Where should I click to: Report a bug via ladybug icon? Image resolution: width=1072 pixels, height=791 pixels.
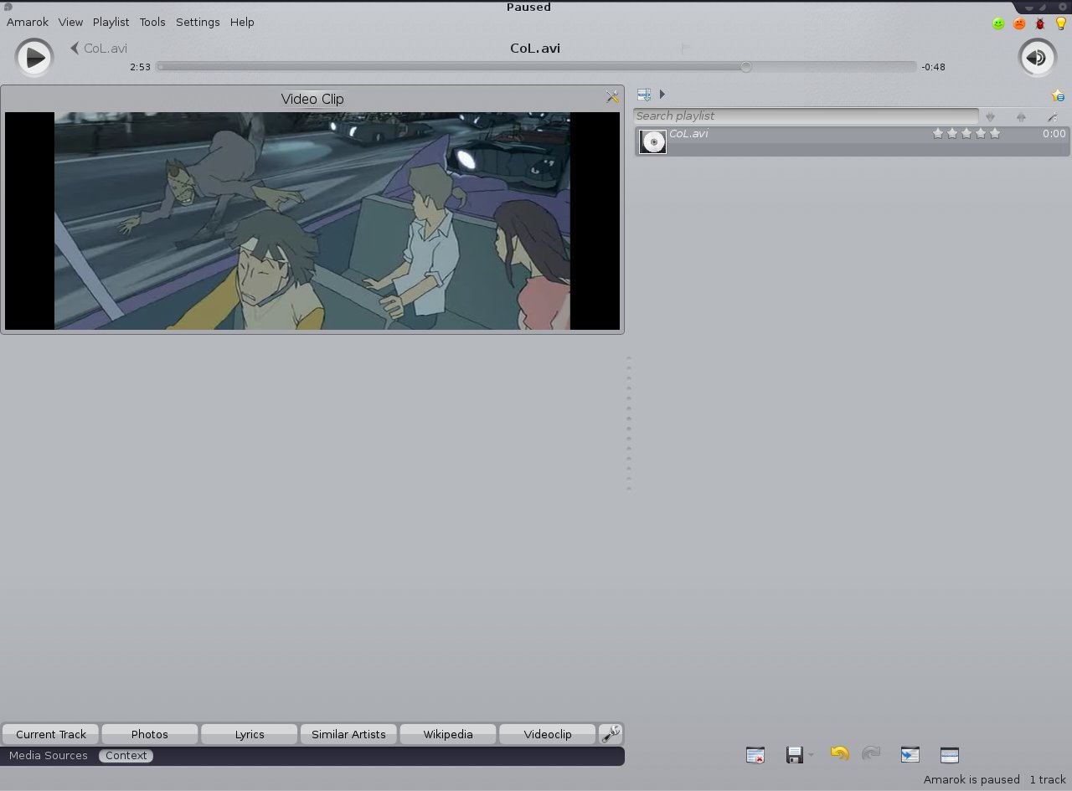pos(1040,23)
